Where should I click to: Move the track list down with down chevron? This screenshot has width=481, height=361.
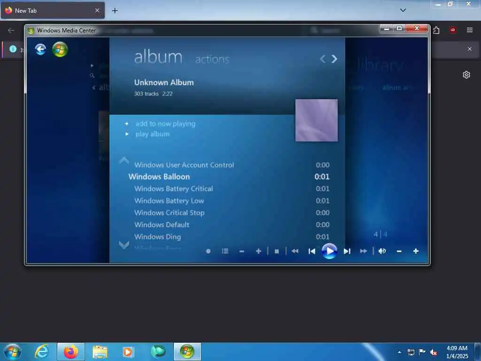pos(124,244)
